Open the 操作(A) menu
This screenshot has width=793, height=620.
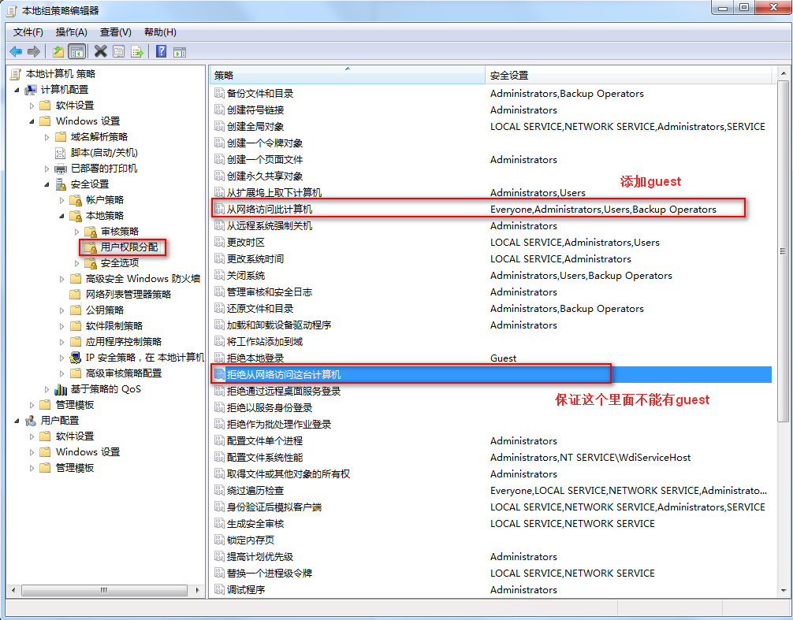[71, 32]
